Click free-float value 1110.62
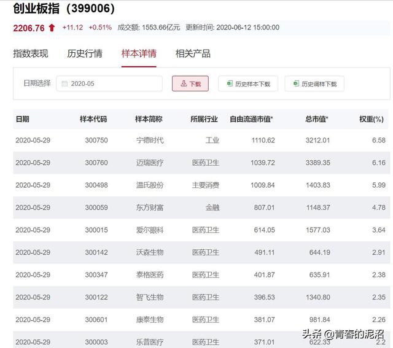393x348 pixels. pyautogui.click(x=263, y=140)
